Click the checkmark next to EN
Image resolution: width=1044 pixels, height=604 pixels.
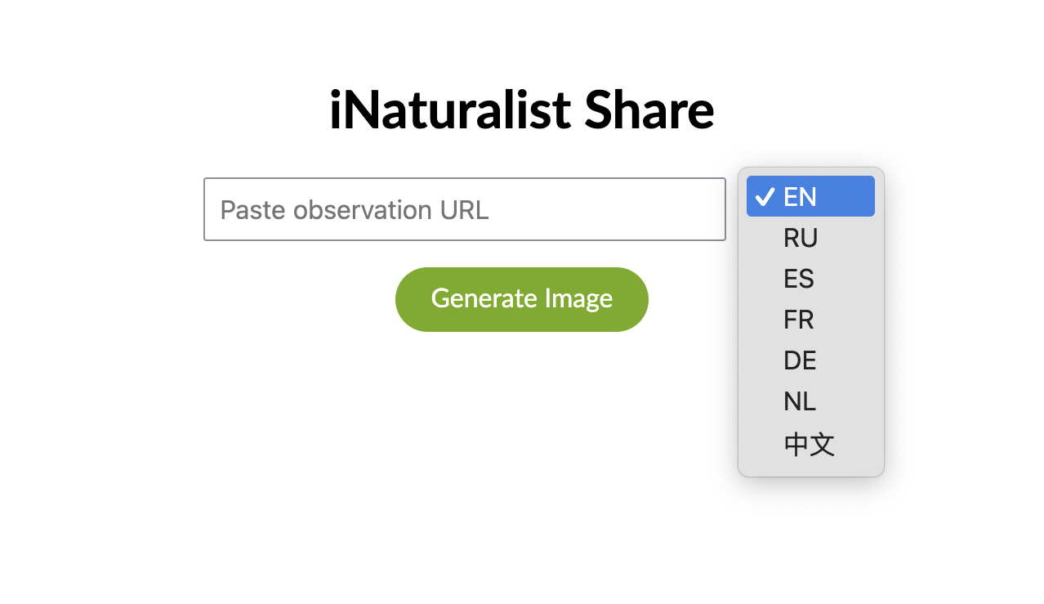765,197
